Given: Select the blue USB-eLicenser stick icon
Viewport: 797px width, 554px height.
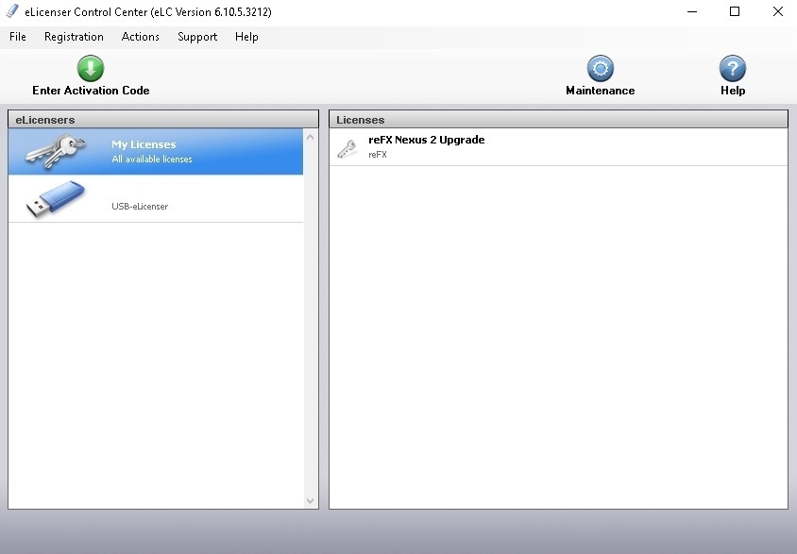Looking at the screenshot, I should point(56,198).
